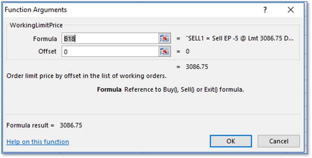
Task: Click the Offset evaluated value of 0
Action: [188, 51]
